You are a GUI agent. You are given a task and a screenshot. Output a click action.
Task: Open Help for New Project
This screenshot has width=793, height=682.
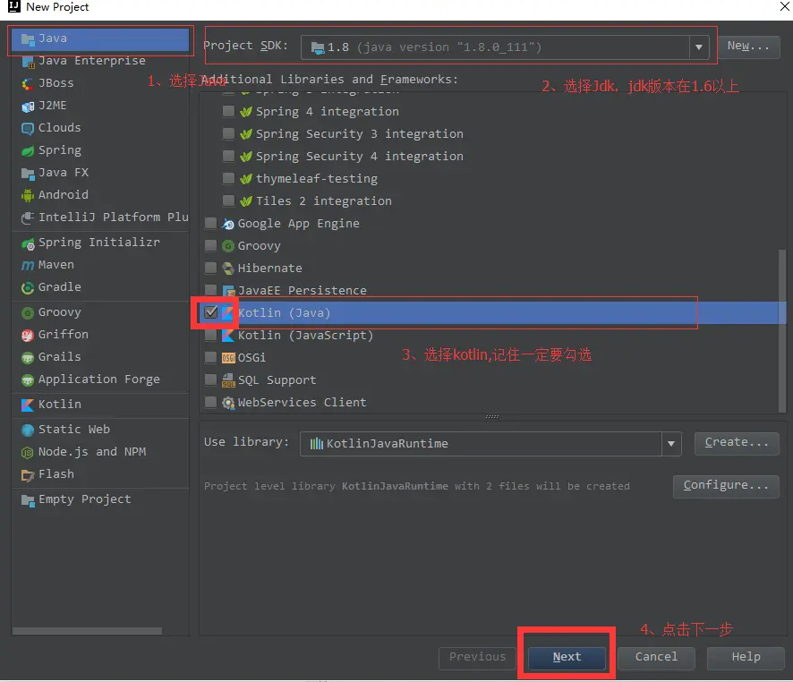pos(746,657)
